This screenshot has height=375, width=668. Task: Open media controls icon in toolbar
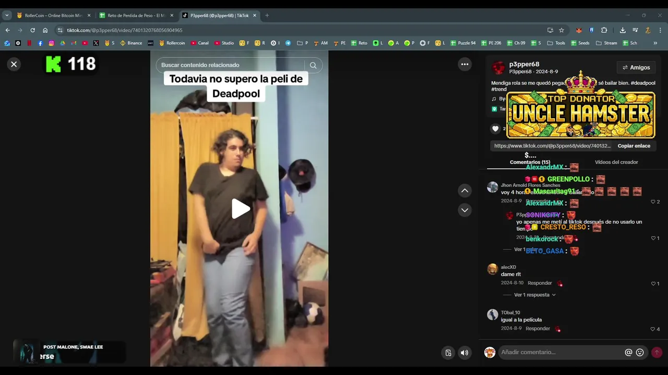click(635, 30)
